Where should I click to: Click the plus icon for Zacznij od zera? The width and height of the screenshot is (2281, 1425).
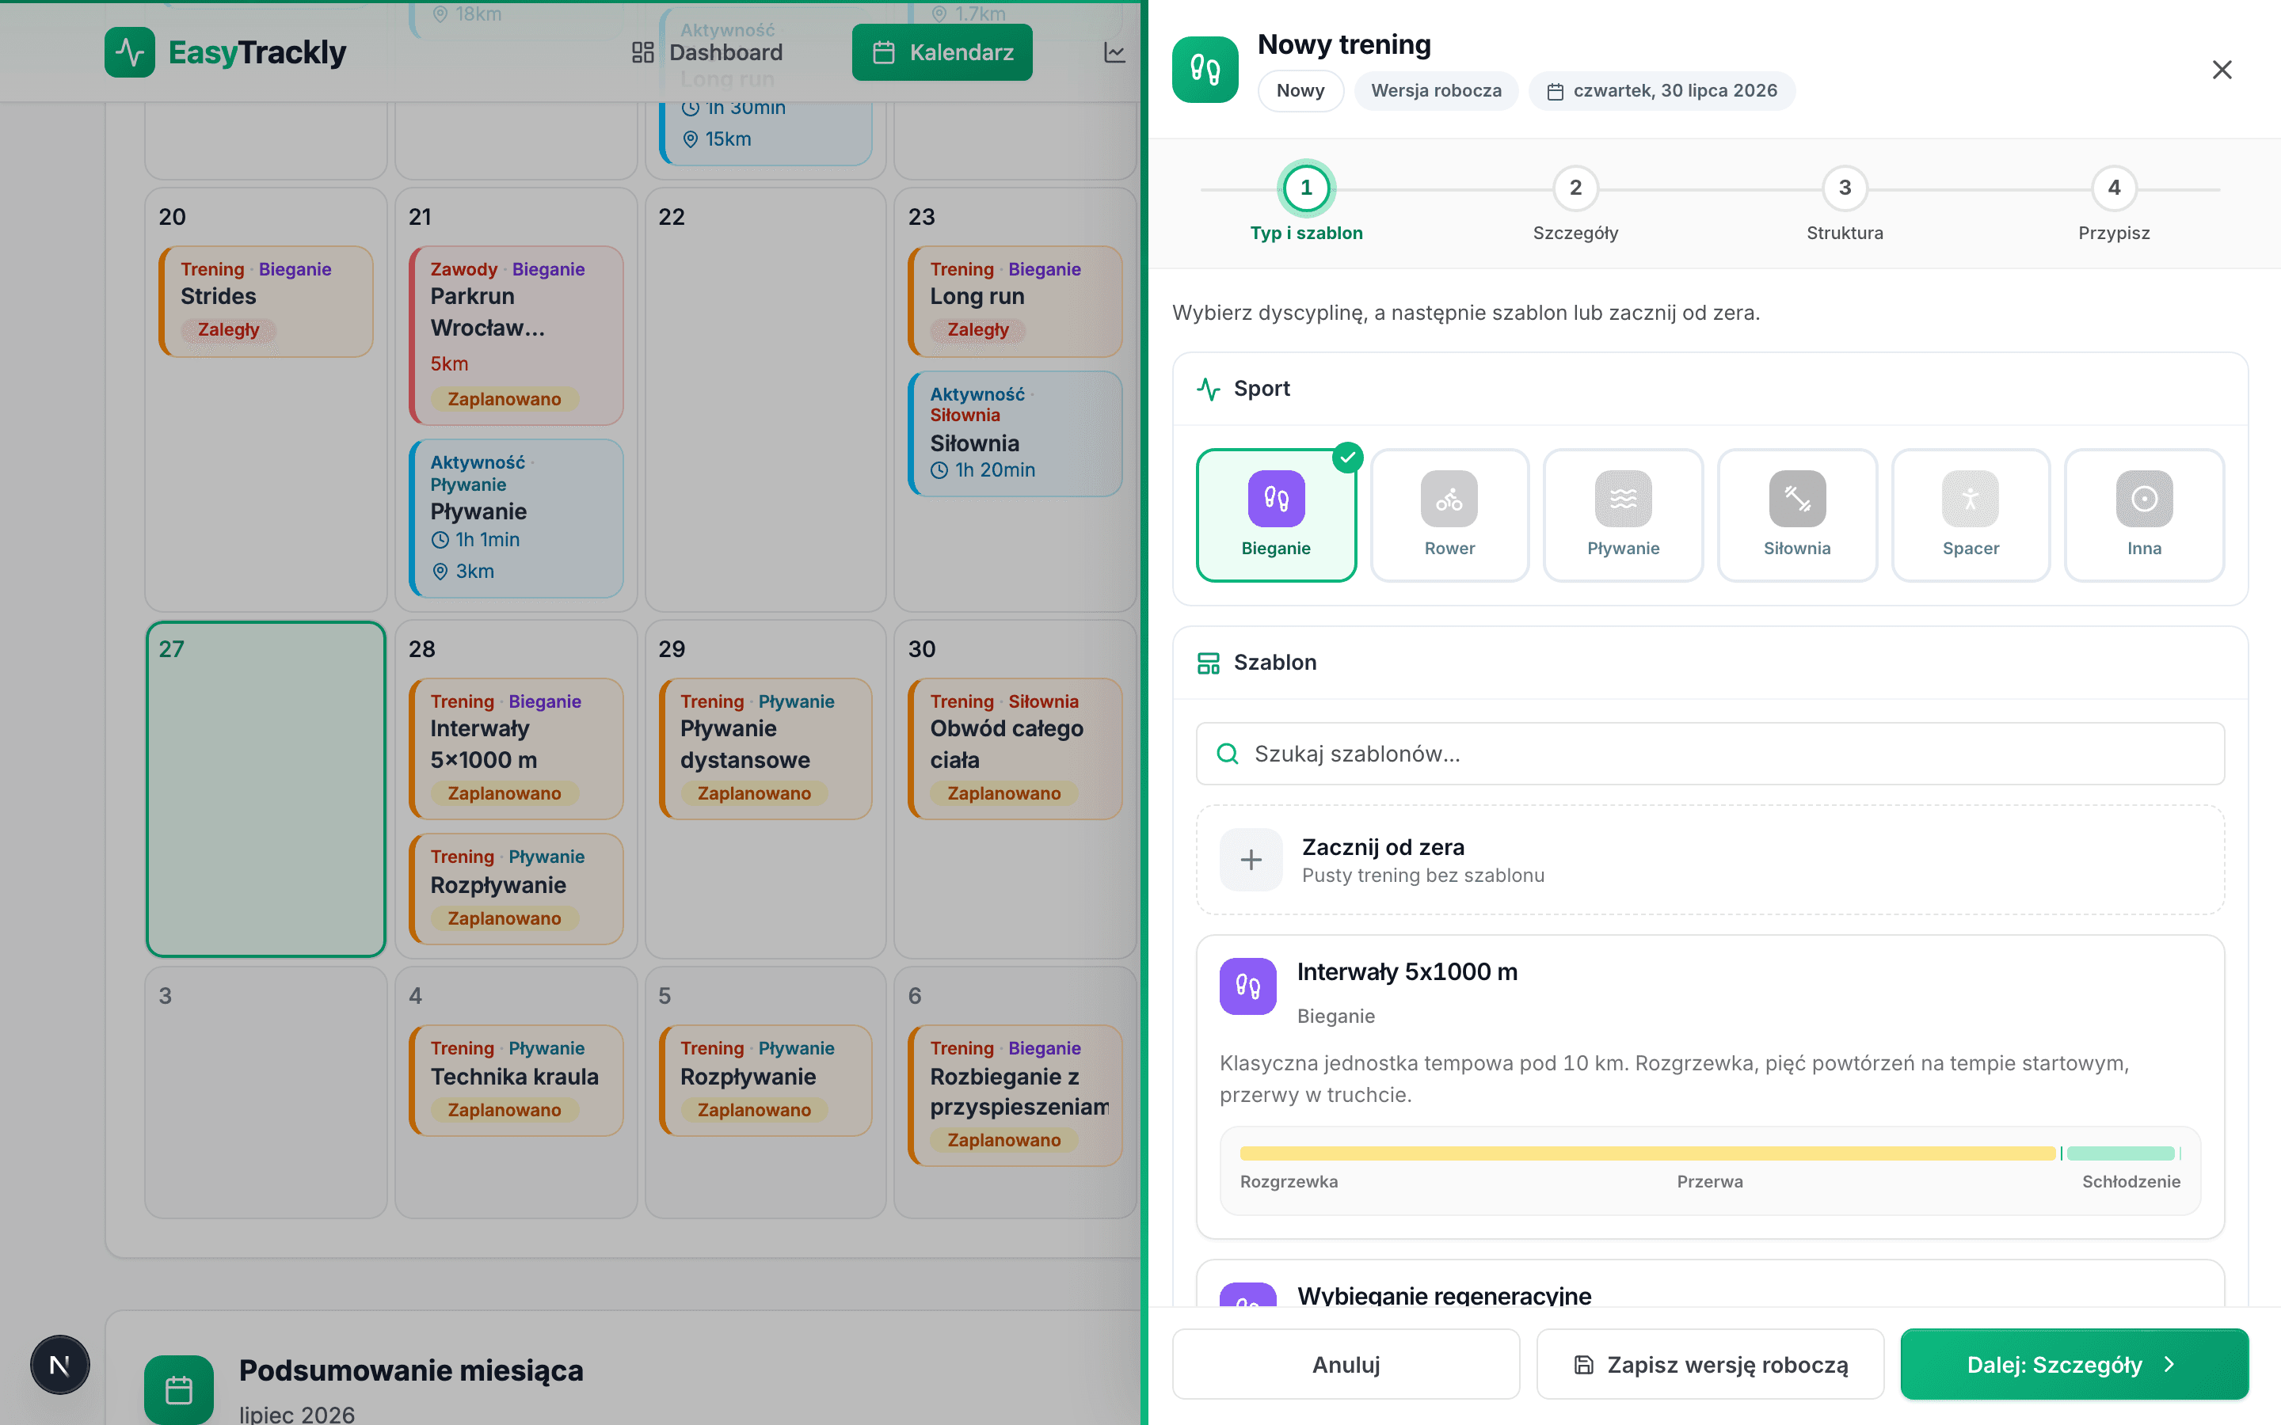1251,860
